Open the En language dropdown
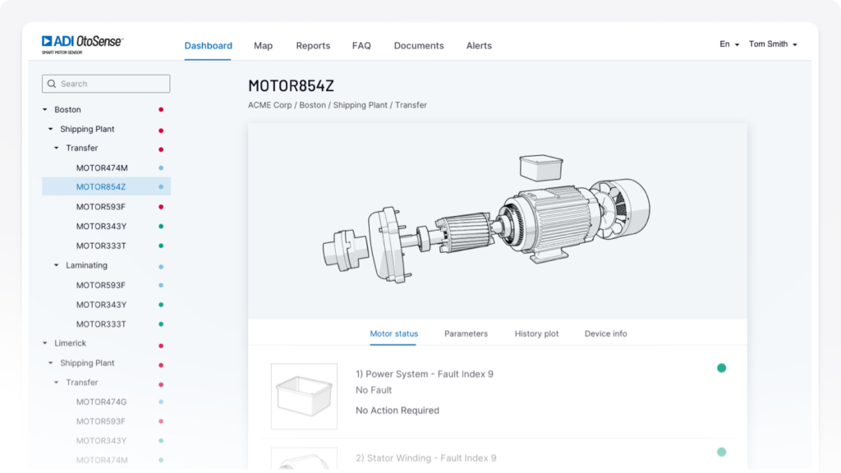This screenshot has height=473, width=841. (729, 44)
